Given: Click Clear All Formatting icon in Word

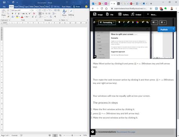Looking at the screenshot, I should pyautogui.click(x=34, y=14).
